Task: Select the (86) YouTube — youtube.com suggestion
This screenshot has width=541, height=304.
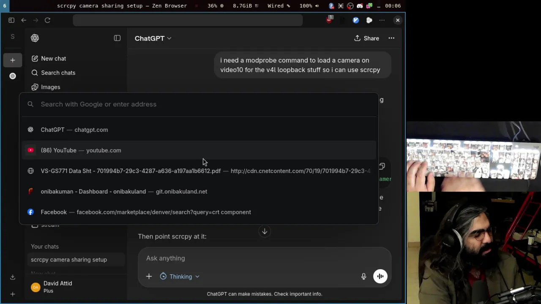Action: [x=199, y=150]
